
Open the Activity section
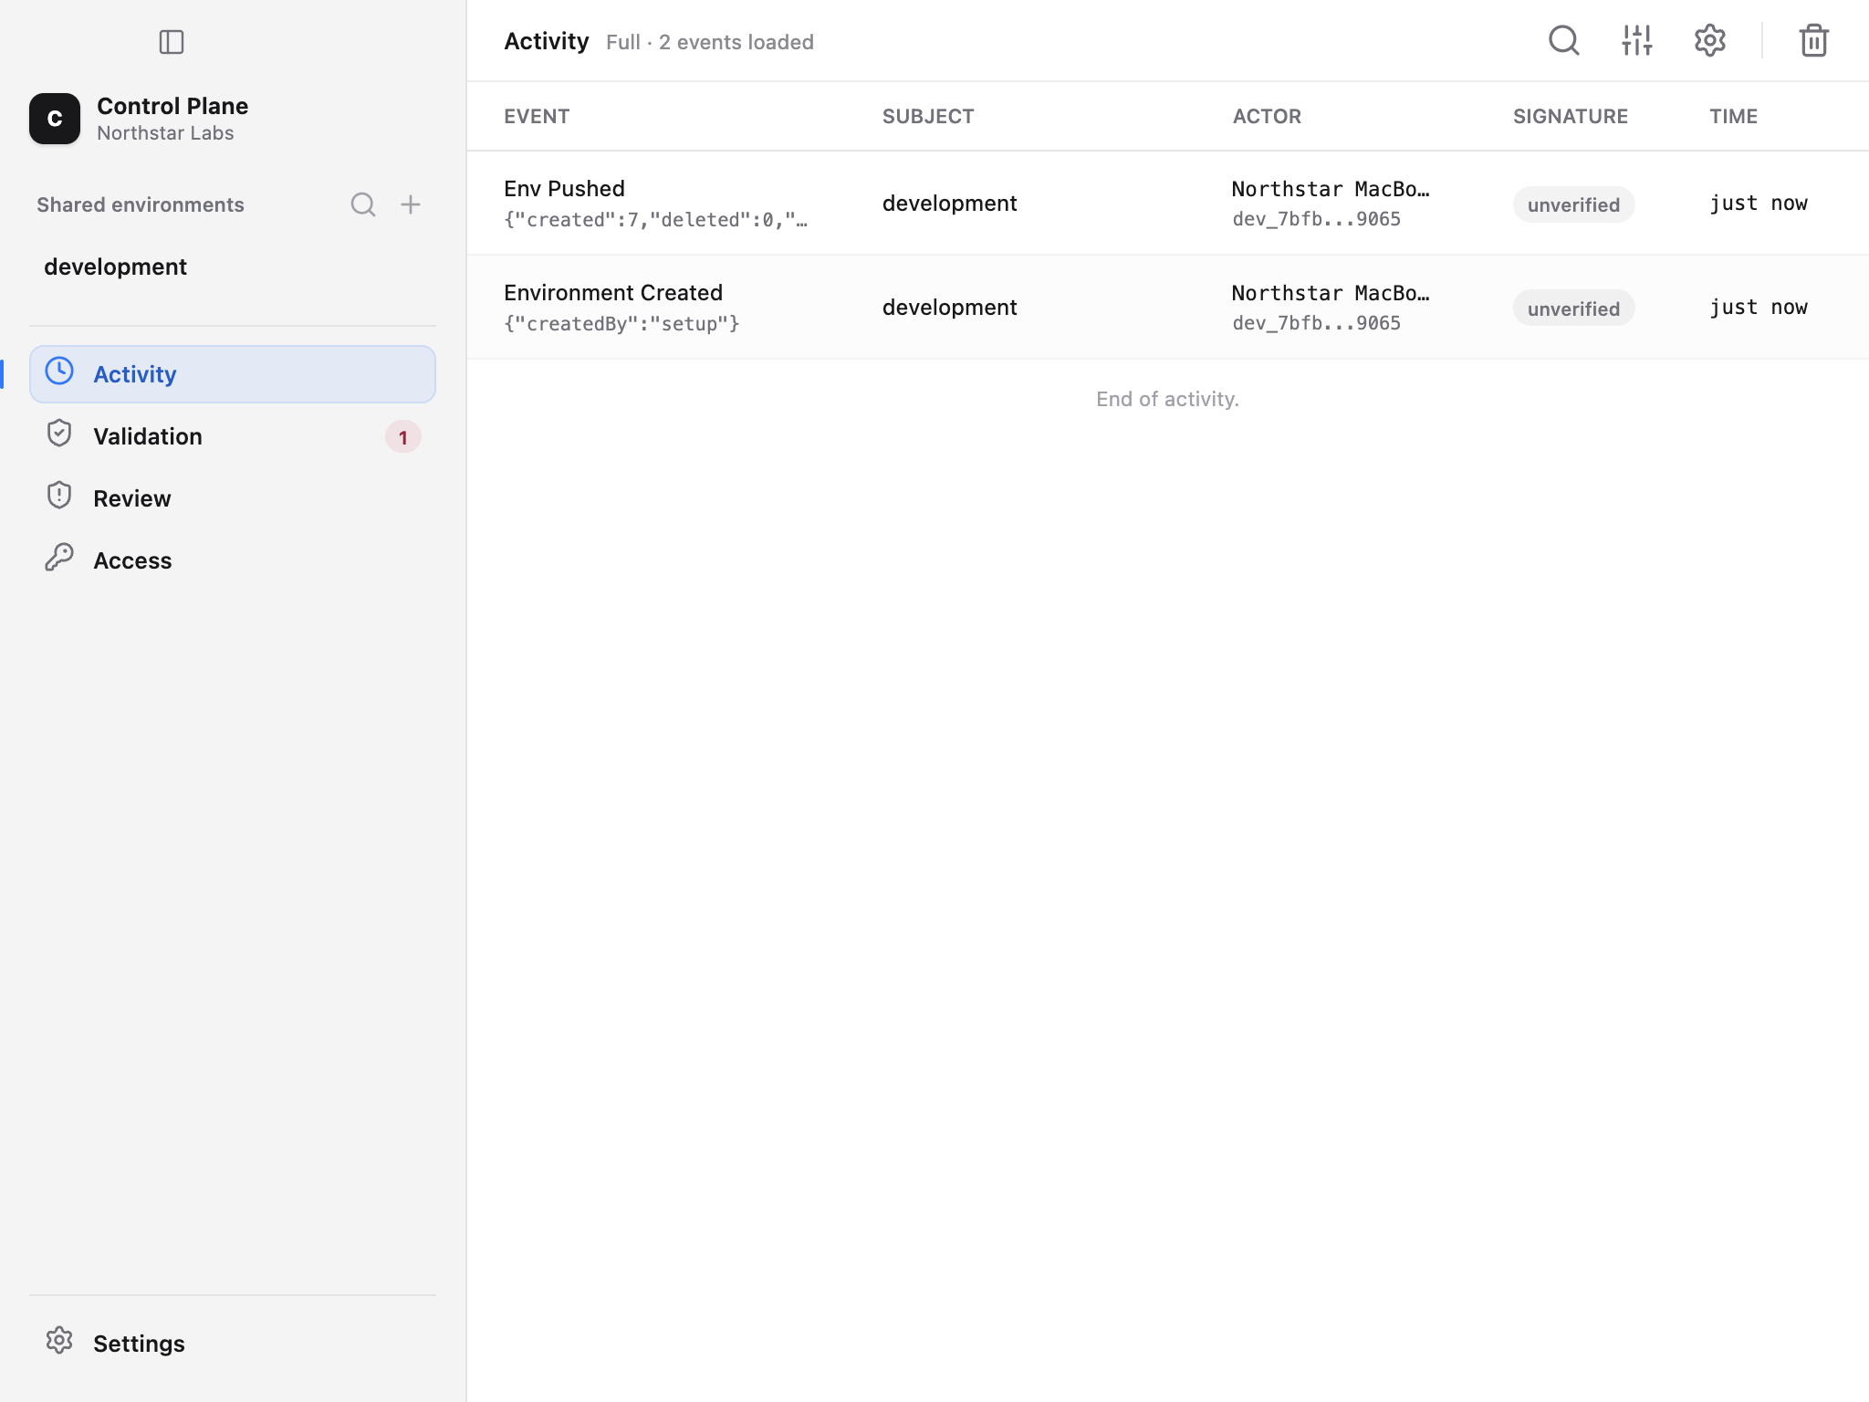(x=233, y=374)
